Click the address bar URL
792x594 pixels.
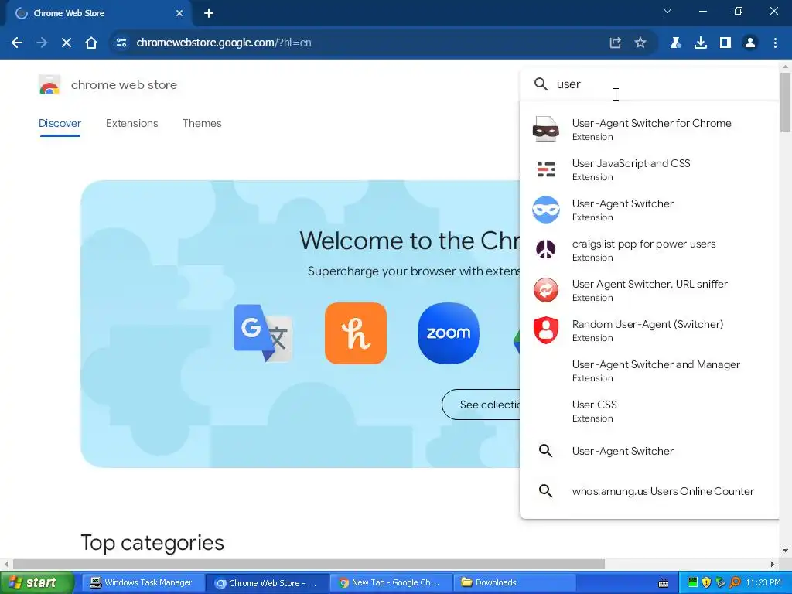(x=224, y=43)
